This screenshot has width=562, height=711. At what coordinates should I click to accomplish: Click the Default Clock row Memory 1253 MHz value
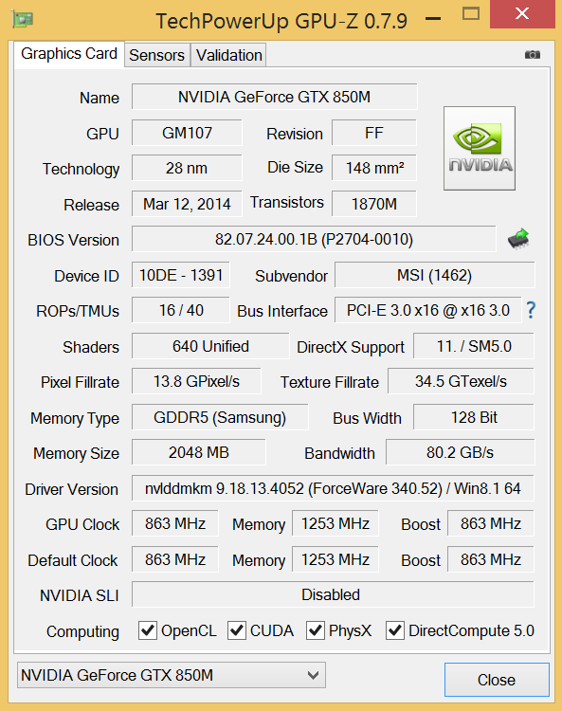click(335, 559)
